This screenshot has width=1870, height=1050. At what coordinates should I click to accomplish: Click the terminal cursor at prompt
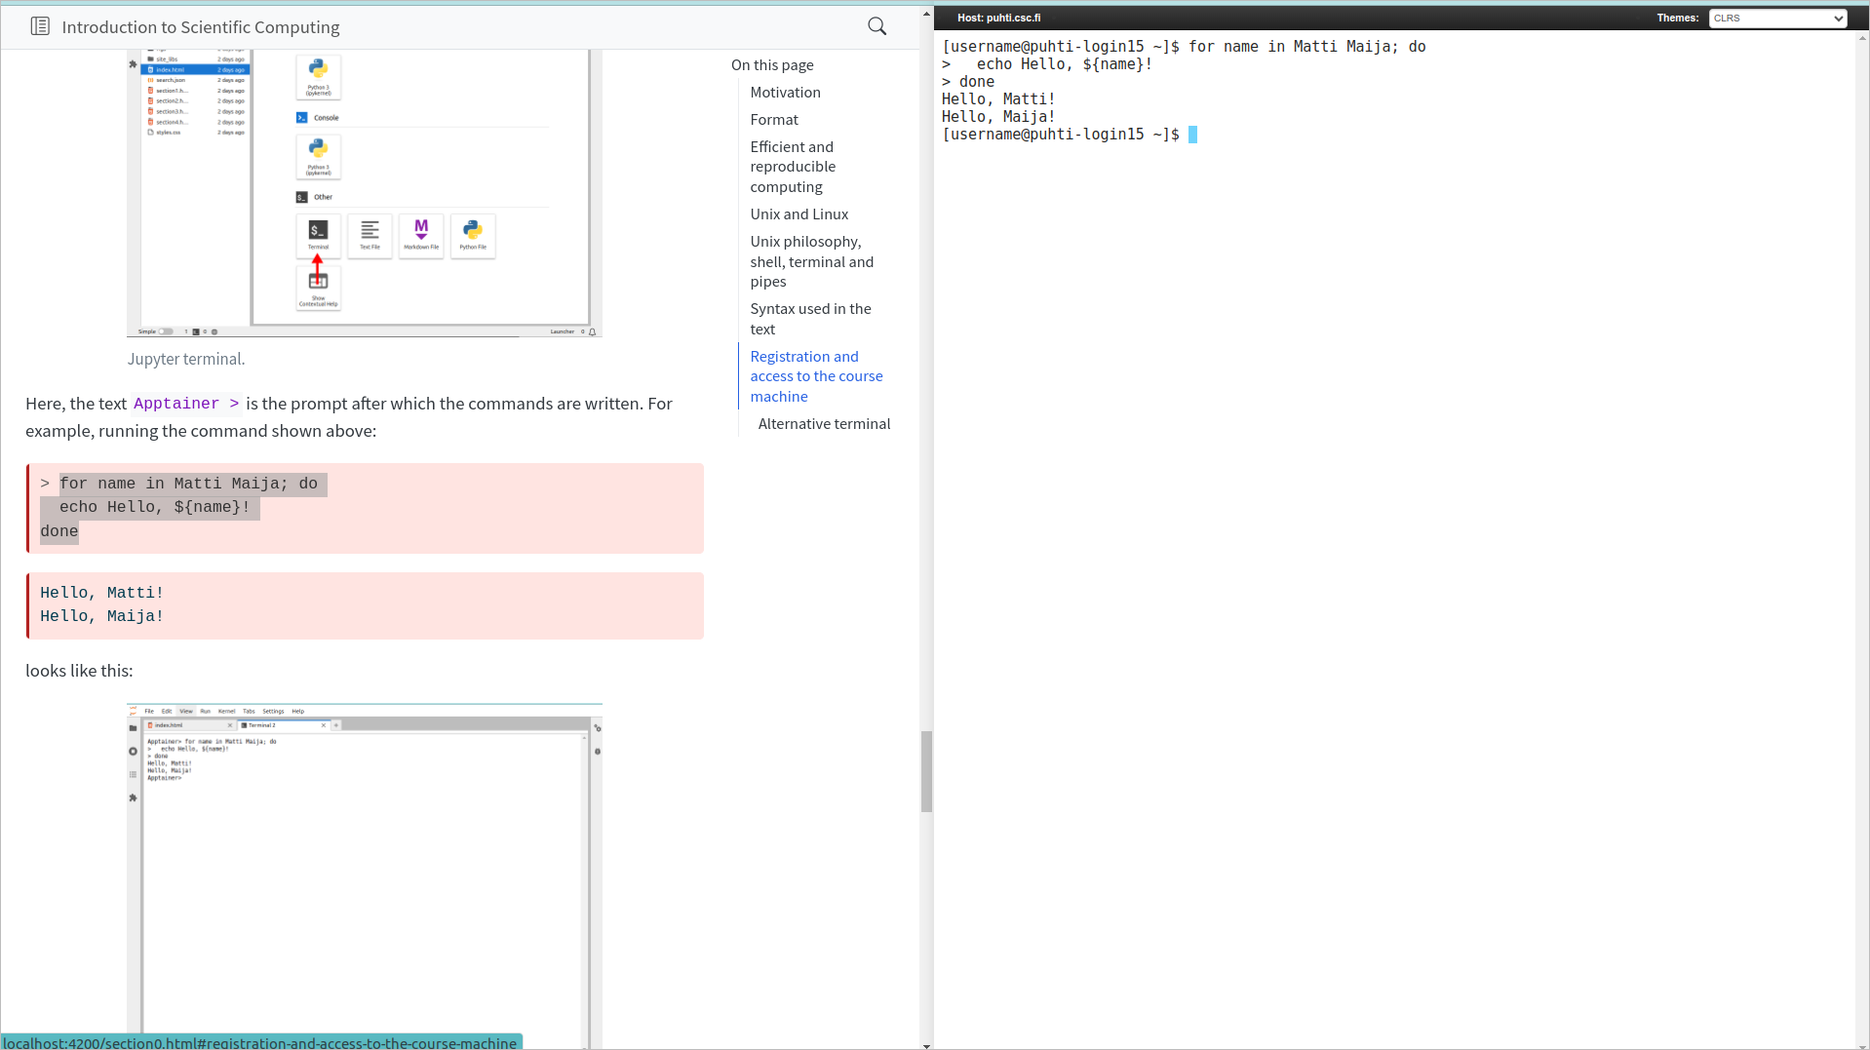pos(1192,135)
